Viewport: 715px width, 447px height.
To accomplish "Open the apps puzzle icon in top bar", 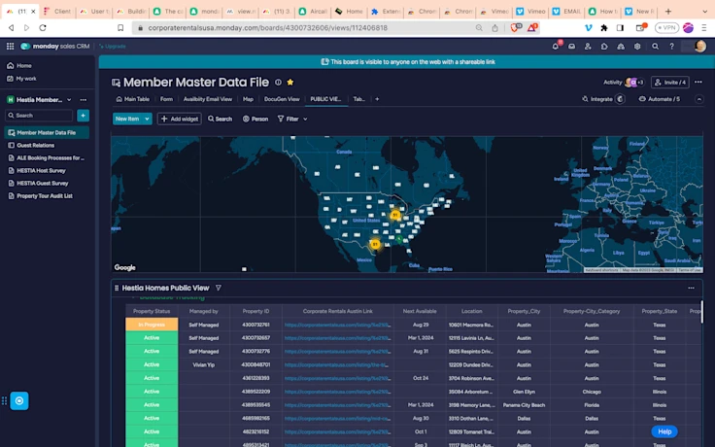I will 604,46.
